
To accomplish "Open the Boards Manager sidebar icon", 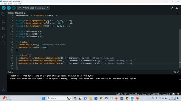I will click(x=3, y=21).
